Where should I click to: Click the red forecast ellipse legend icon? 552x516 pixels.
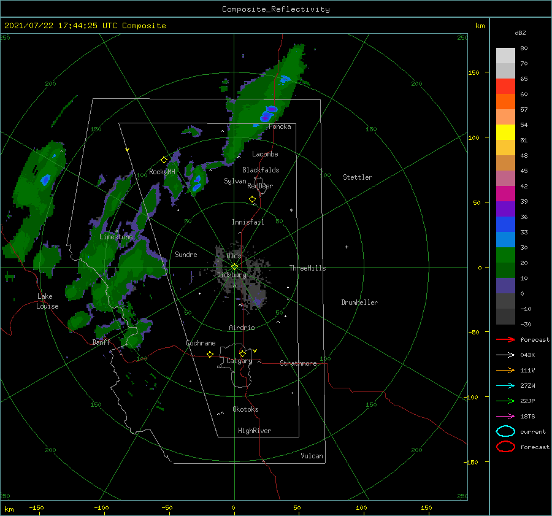coord(505,447)
